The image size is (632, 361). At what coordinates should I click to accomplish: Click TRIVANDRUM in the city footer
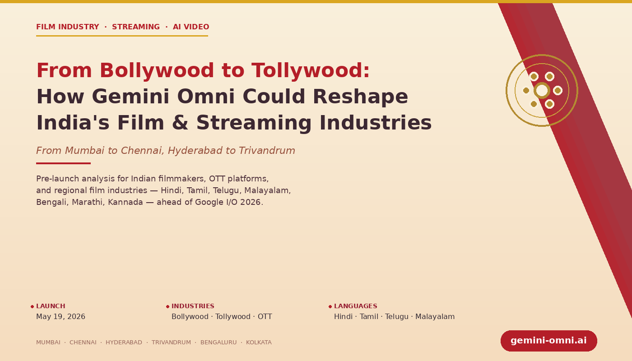(x=171, y=342)
